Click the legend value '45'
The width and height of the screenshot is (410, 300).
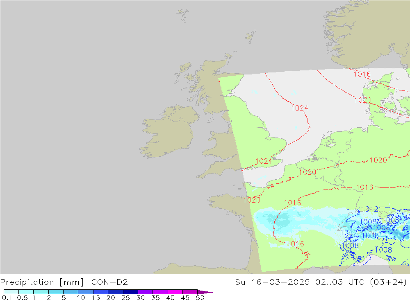click(185, 298)
